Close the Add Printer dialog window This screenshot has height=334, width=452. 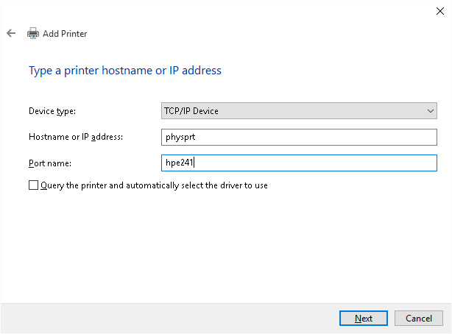[x=439, y=10]
